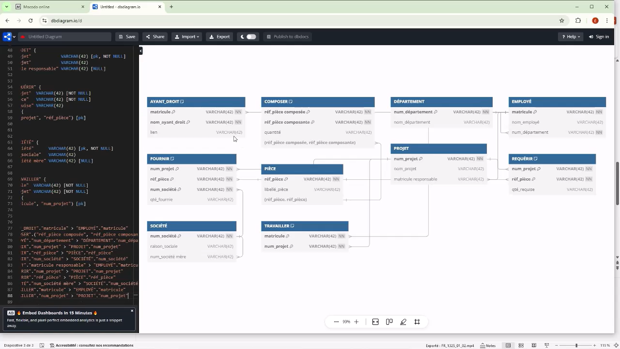Image resolution: width=620 pixels, height=349 pixels.
Task: Click the auto-arrange layout icon
Action: (x=389, y=321)
